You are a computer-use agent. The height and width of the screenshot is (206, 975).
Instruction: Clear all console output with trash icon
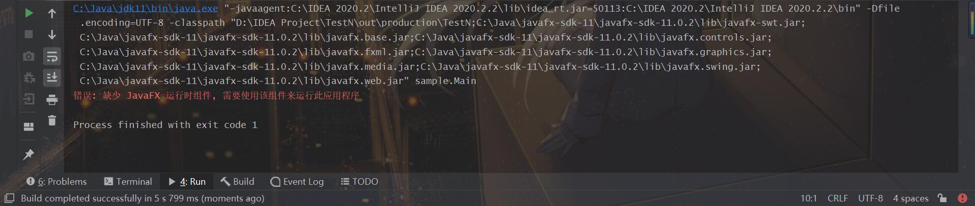pyautogui.click(x=52, y=120)
